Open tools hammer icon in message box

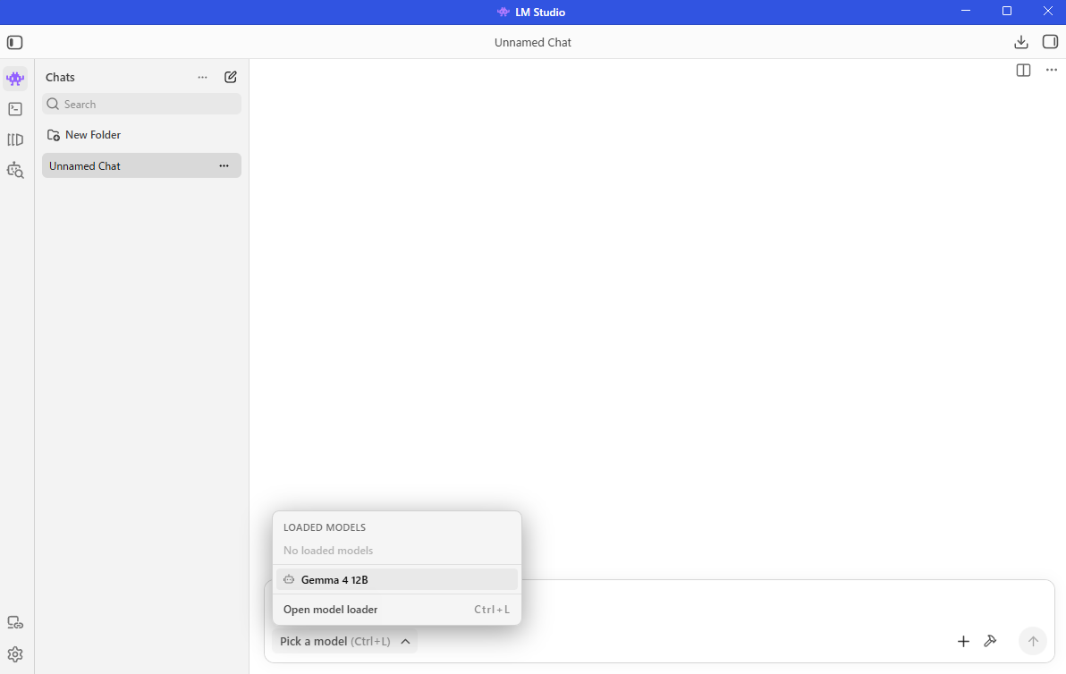coord(991,641)
